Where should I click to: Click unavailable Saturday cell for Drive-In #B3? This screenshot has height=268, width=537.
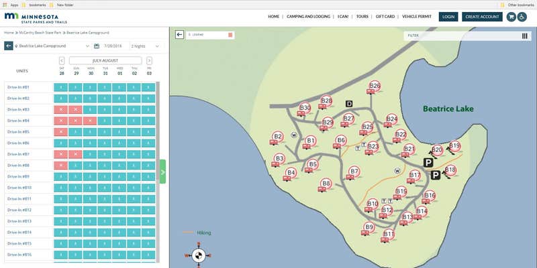click(x=61, y=110)
